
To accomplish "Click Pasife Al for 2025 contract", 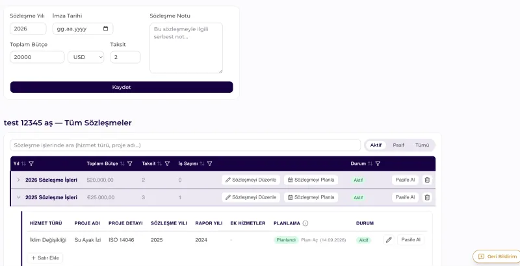I will click(x=405, y=197).
